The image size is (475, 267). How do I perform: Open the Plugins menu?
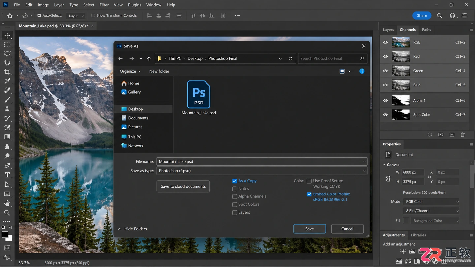pyautogui.click(x=134, y=5)
